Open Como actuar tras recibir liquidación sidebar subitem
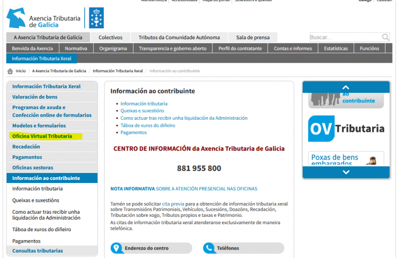The height and width of the screenshot is (258, 399). 46,215
